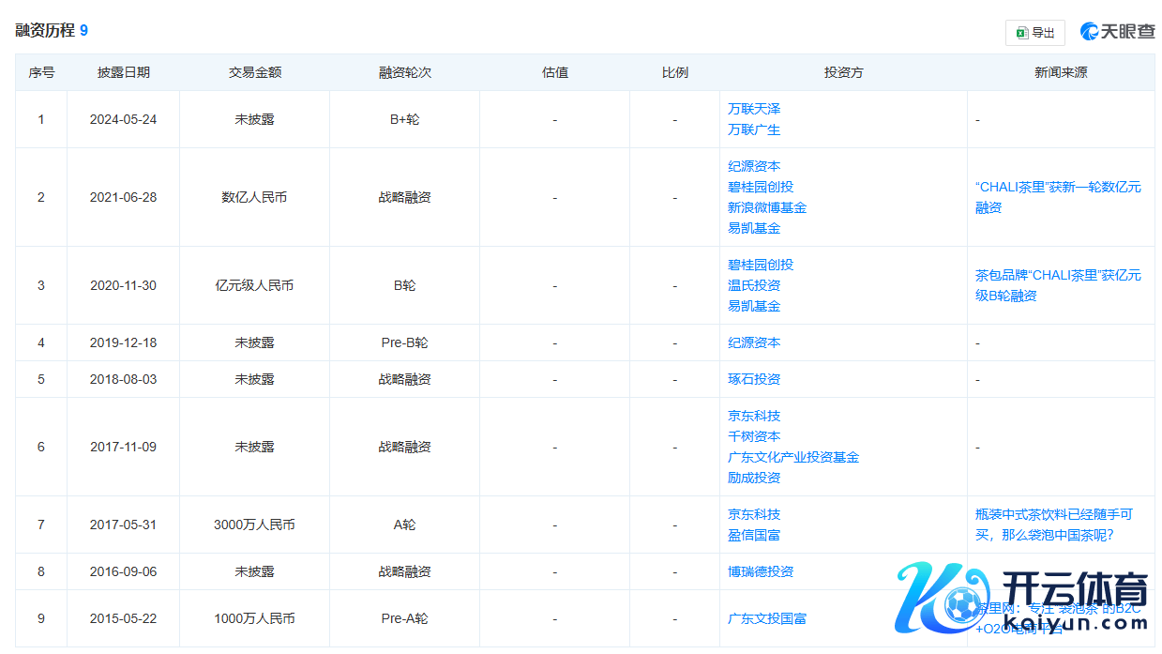Select 战略融资 in the 2021-06-28 row
Image resolution: width=1162 pixels, height=654 pixels.
click(404, 197)
